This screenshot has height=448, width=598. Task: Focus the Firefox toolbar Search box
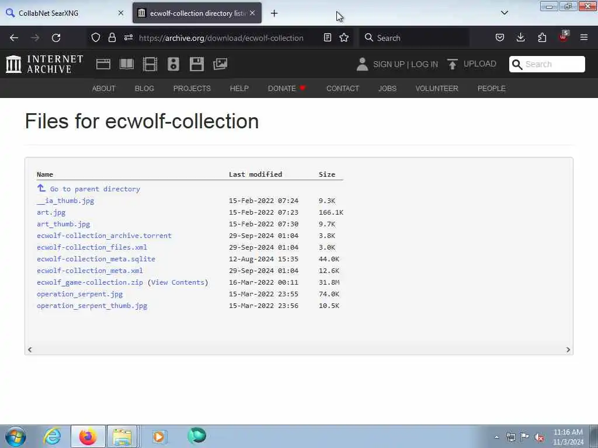point(415,38)
